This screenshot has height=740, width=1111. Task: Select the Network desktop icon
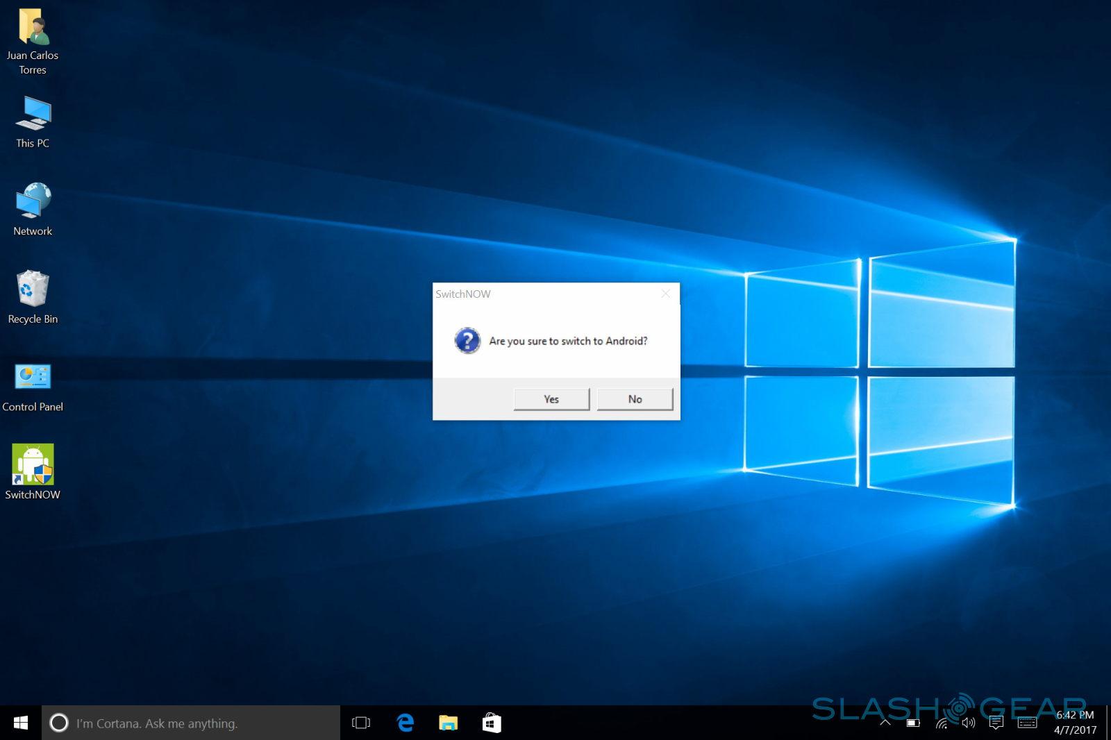[x=33, y=210]
